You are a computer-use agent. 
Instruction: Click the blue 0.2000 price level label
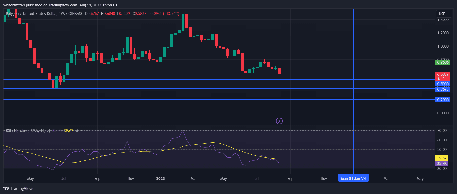[443, 100]
